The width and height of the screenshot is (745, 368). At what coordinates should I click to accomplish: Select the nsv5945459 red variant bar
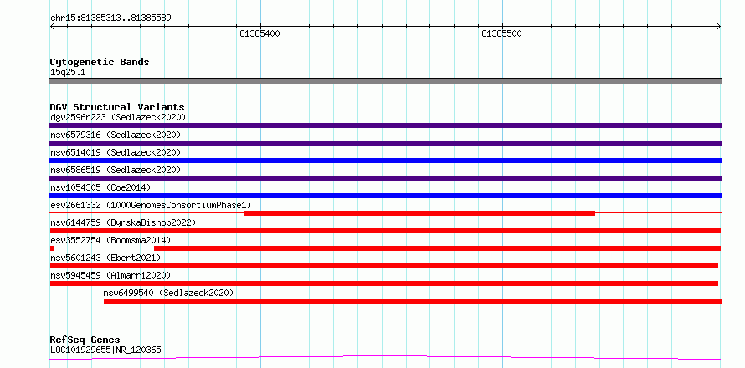pos(384,284)
